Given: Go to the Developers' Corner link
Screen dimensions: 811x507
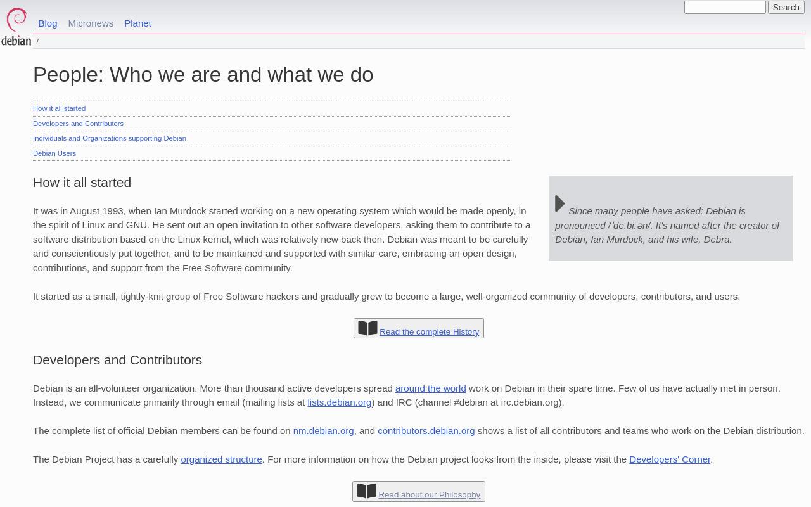Looking at the screenshot, I should coord(670,459).
